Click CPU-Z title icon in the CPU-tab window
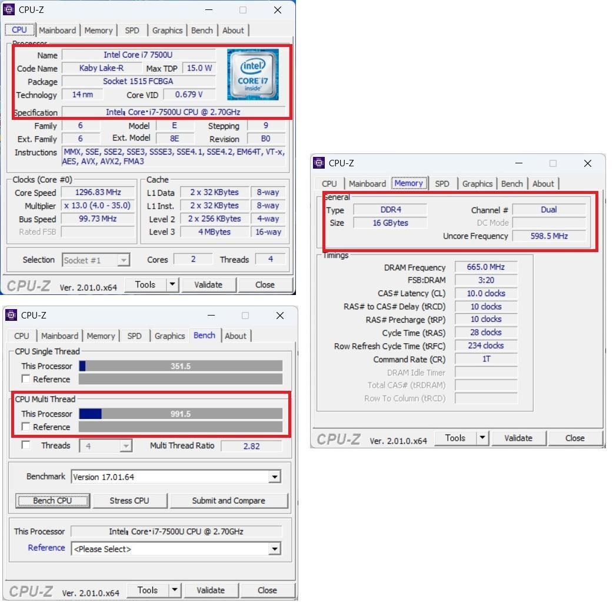616x607 pixels. point(9,10)
